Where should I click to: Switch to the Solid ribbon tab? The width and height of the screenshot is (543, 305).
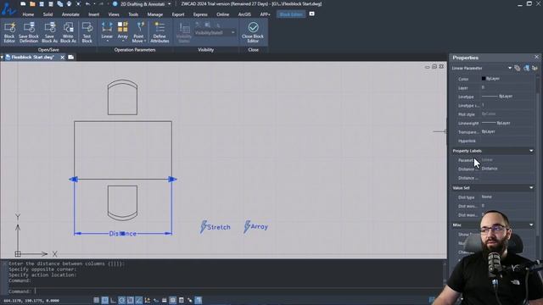48,14
